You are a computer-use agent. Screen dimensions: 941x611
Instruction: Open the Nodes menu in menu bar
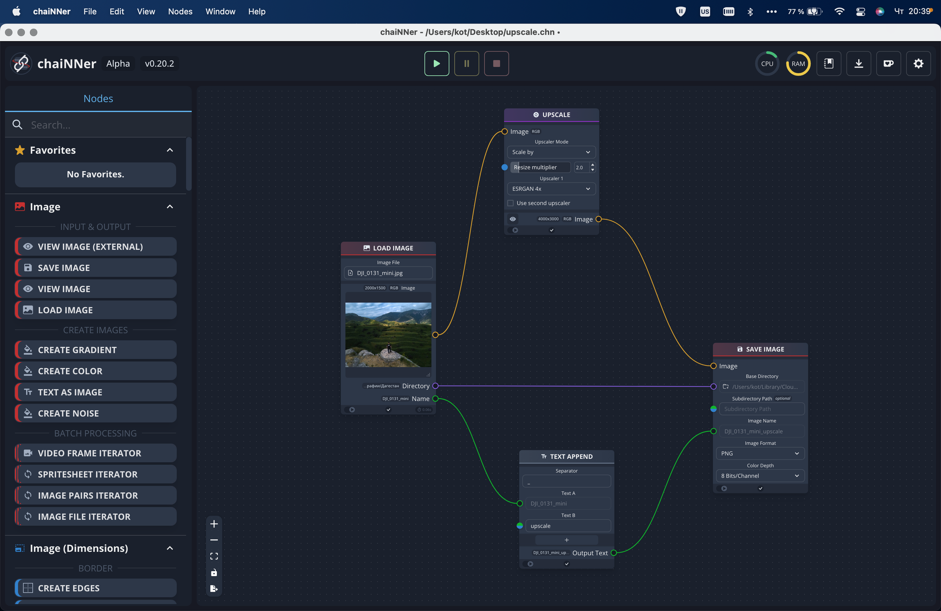pos(180,11)
